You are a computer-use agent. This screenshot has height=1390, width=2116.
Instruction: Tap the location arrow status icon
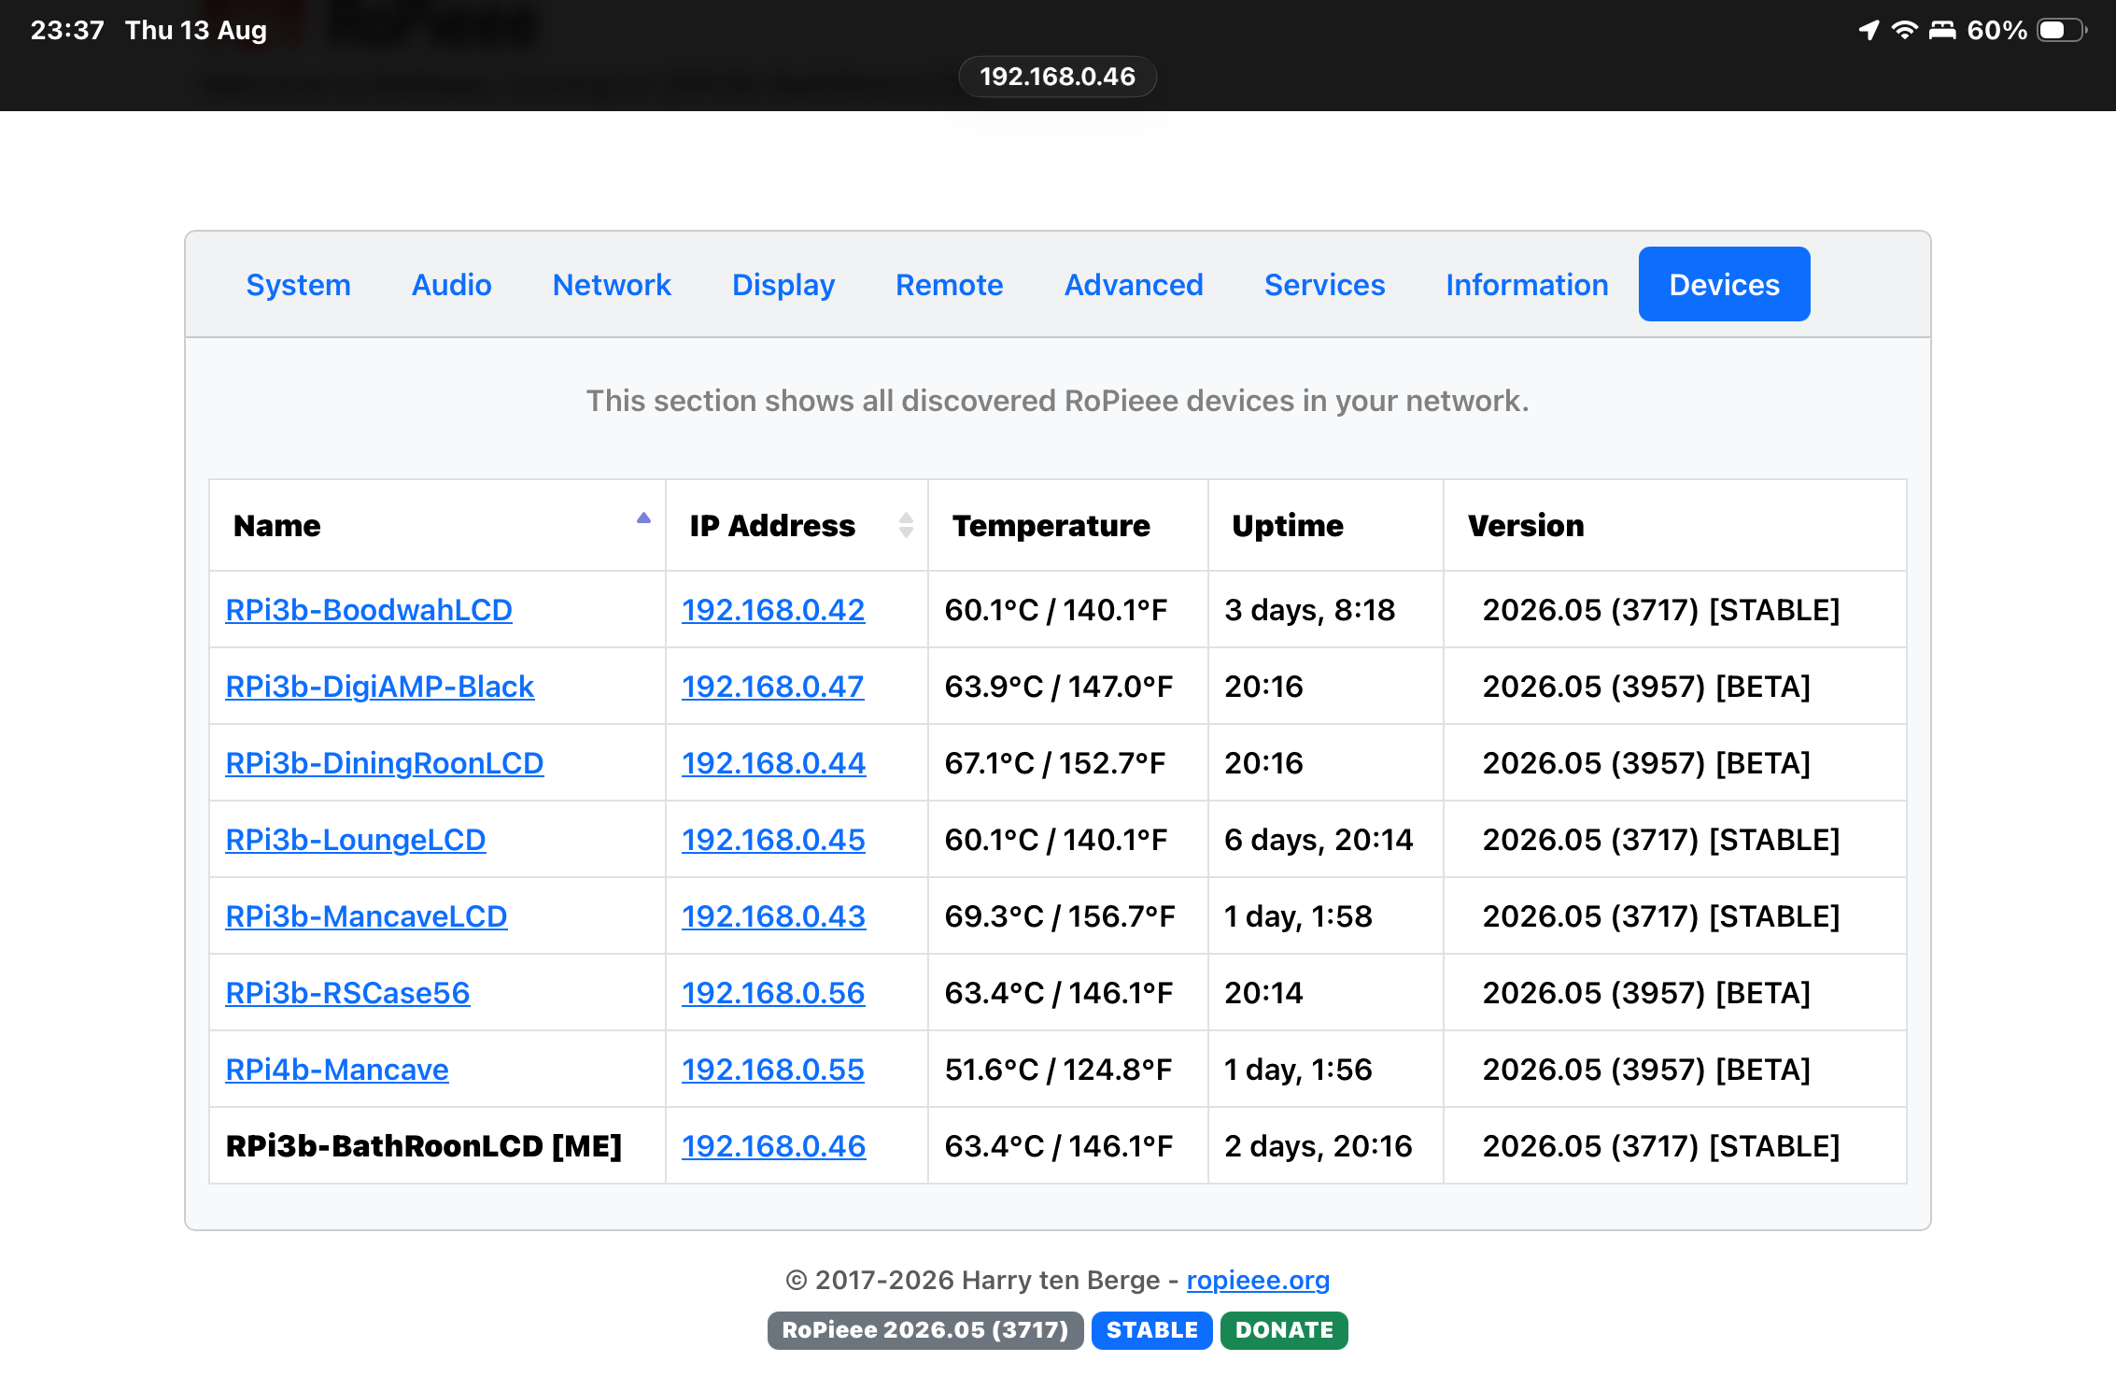click(1869, 30)
